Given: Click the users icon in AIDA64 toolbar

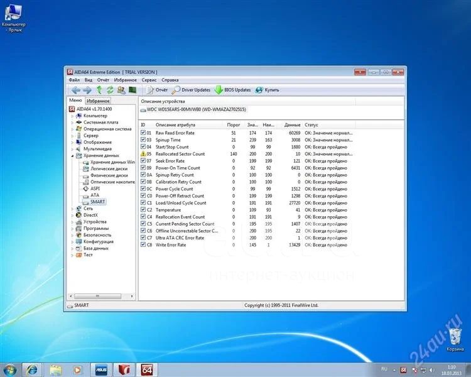Looking at the screenshot, I should pyautogui.click(x=121, y=90).
